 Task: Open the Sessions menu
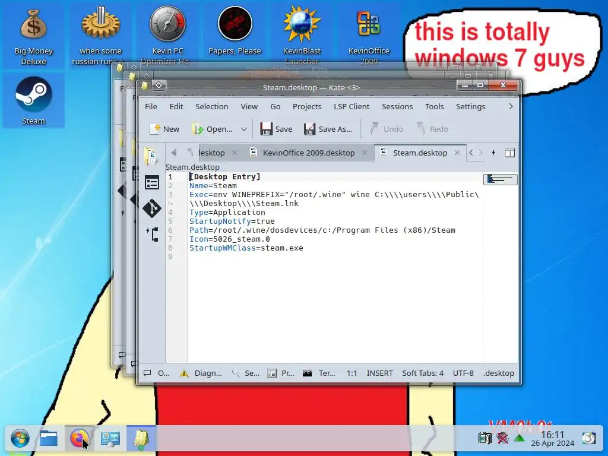(x=397, y=107)
